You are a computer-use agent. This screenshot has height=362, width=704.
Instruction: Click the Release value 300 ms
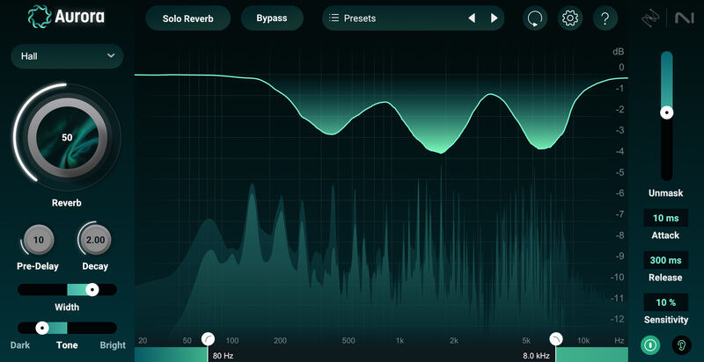point(666,260)
